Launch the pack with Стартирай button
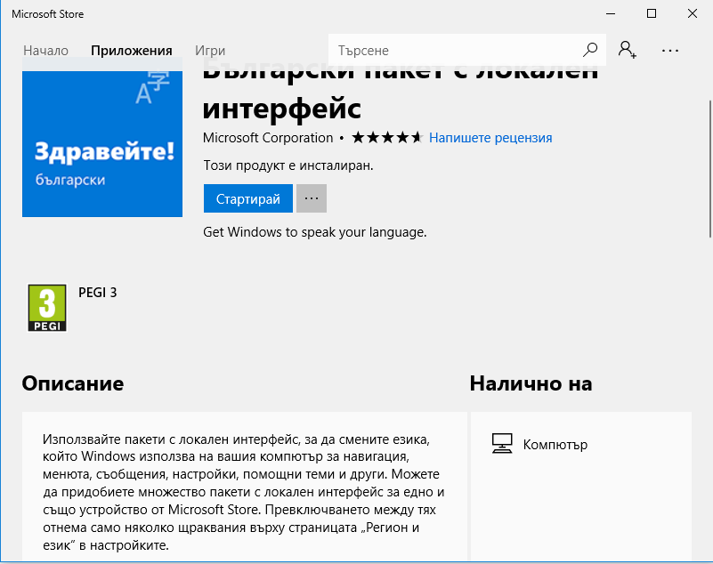 (248, 198)
